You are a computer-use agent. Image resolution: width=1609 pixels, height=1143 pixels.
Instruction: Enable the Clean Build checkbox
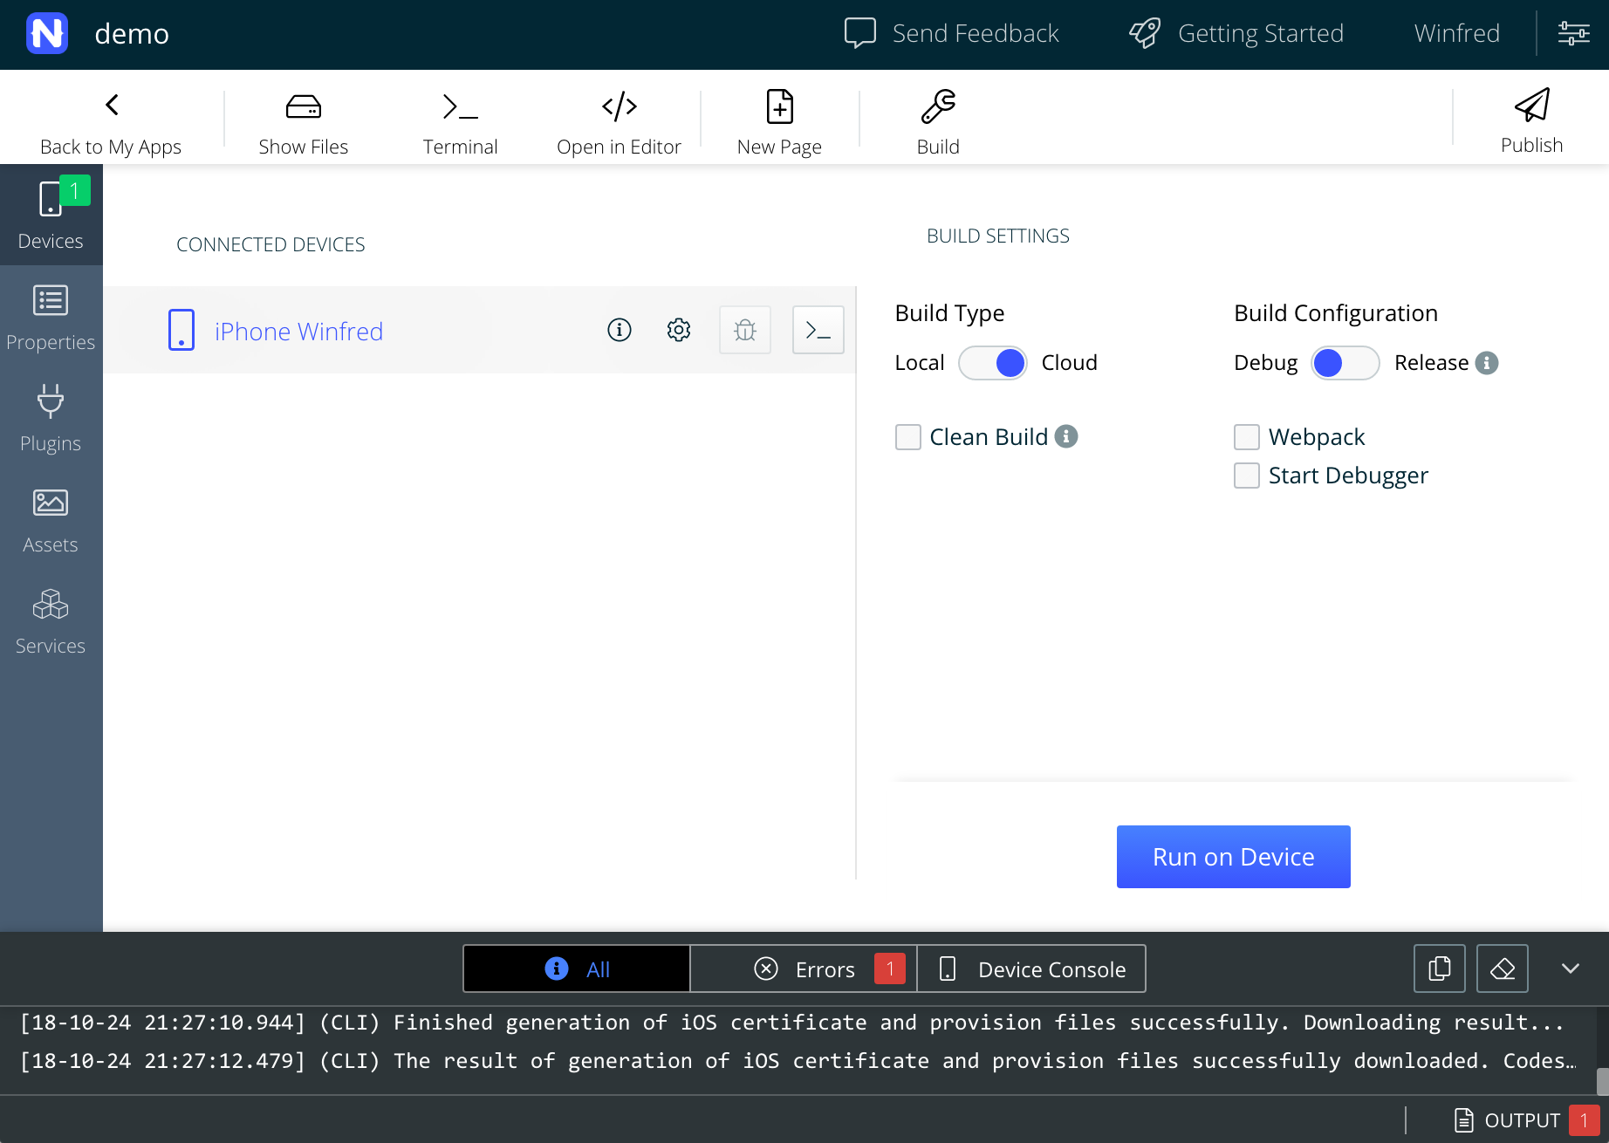(908, 437)
